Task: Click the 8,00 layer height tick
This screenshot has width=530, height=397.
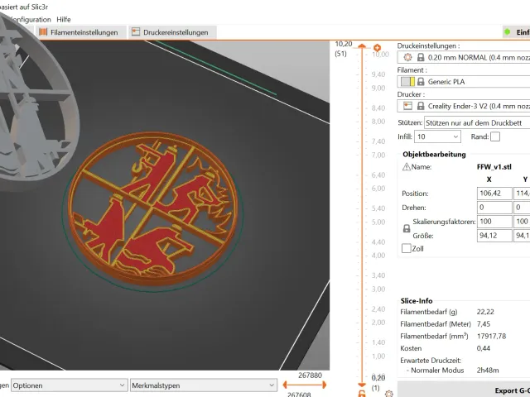Action: point(378,122)
